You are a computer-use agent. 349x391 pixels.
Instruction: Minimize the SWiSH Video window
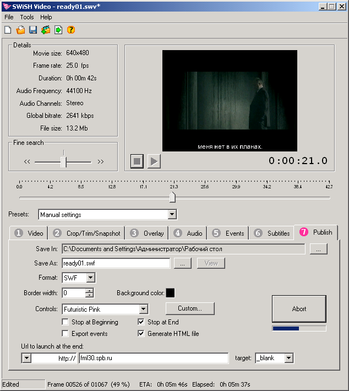point(323,7)
